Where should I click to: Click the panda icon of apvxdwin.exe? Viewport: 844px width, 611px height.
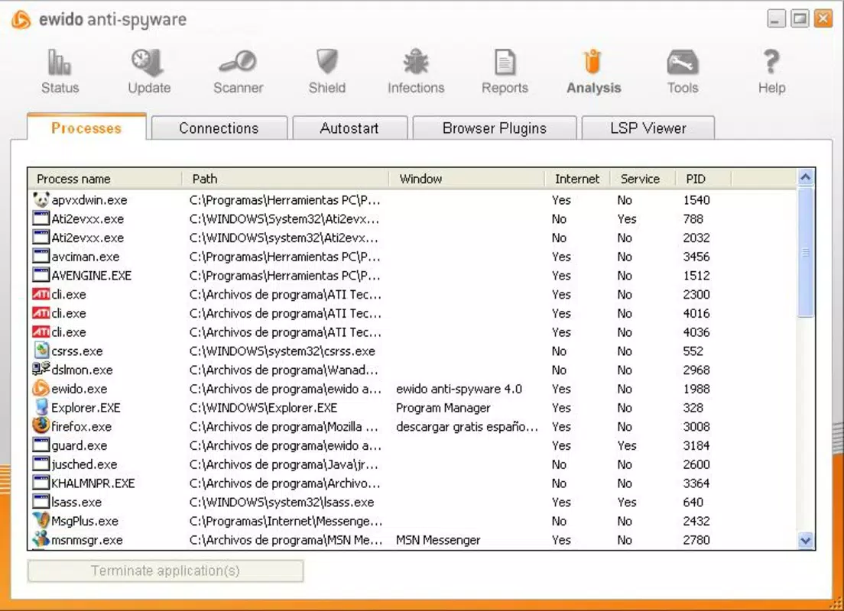41,200
